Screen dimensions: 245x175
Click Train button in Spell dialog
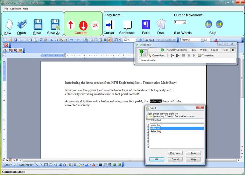[x=193, y=153]
